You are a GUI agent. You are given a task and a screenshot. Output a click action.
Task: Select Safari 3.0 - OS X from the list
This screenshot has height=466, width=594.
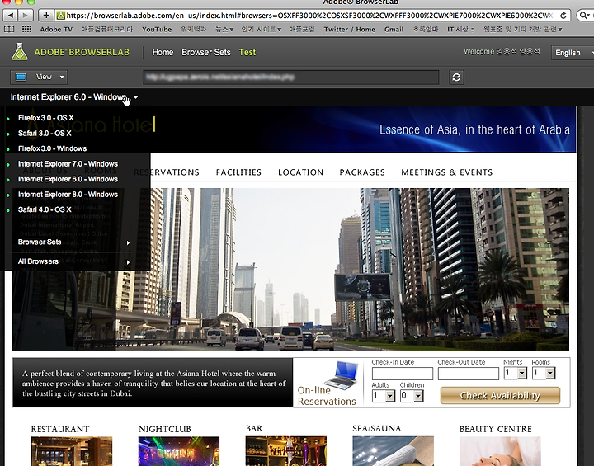[x=45, y=134]
